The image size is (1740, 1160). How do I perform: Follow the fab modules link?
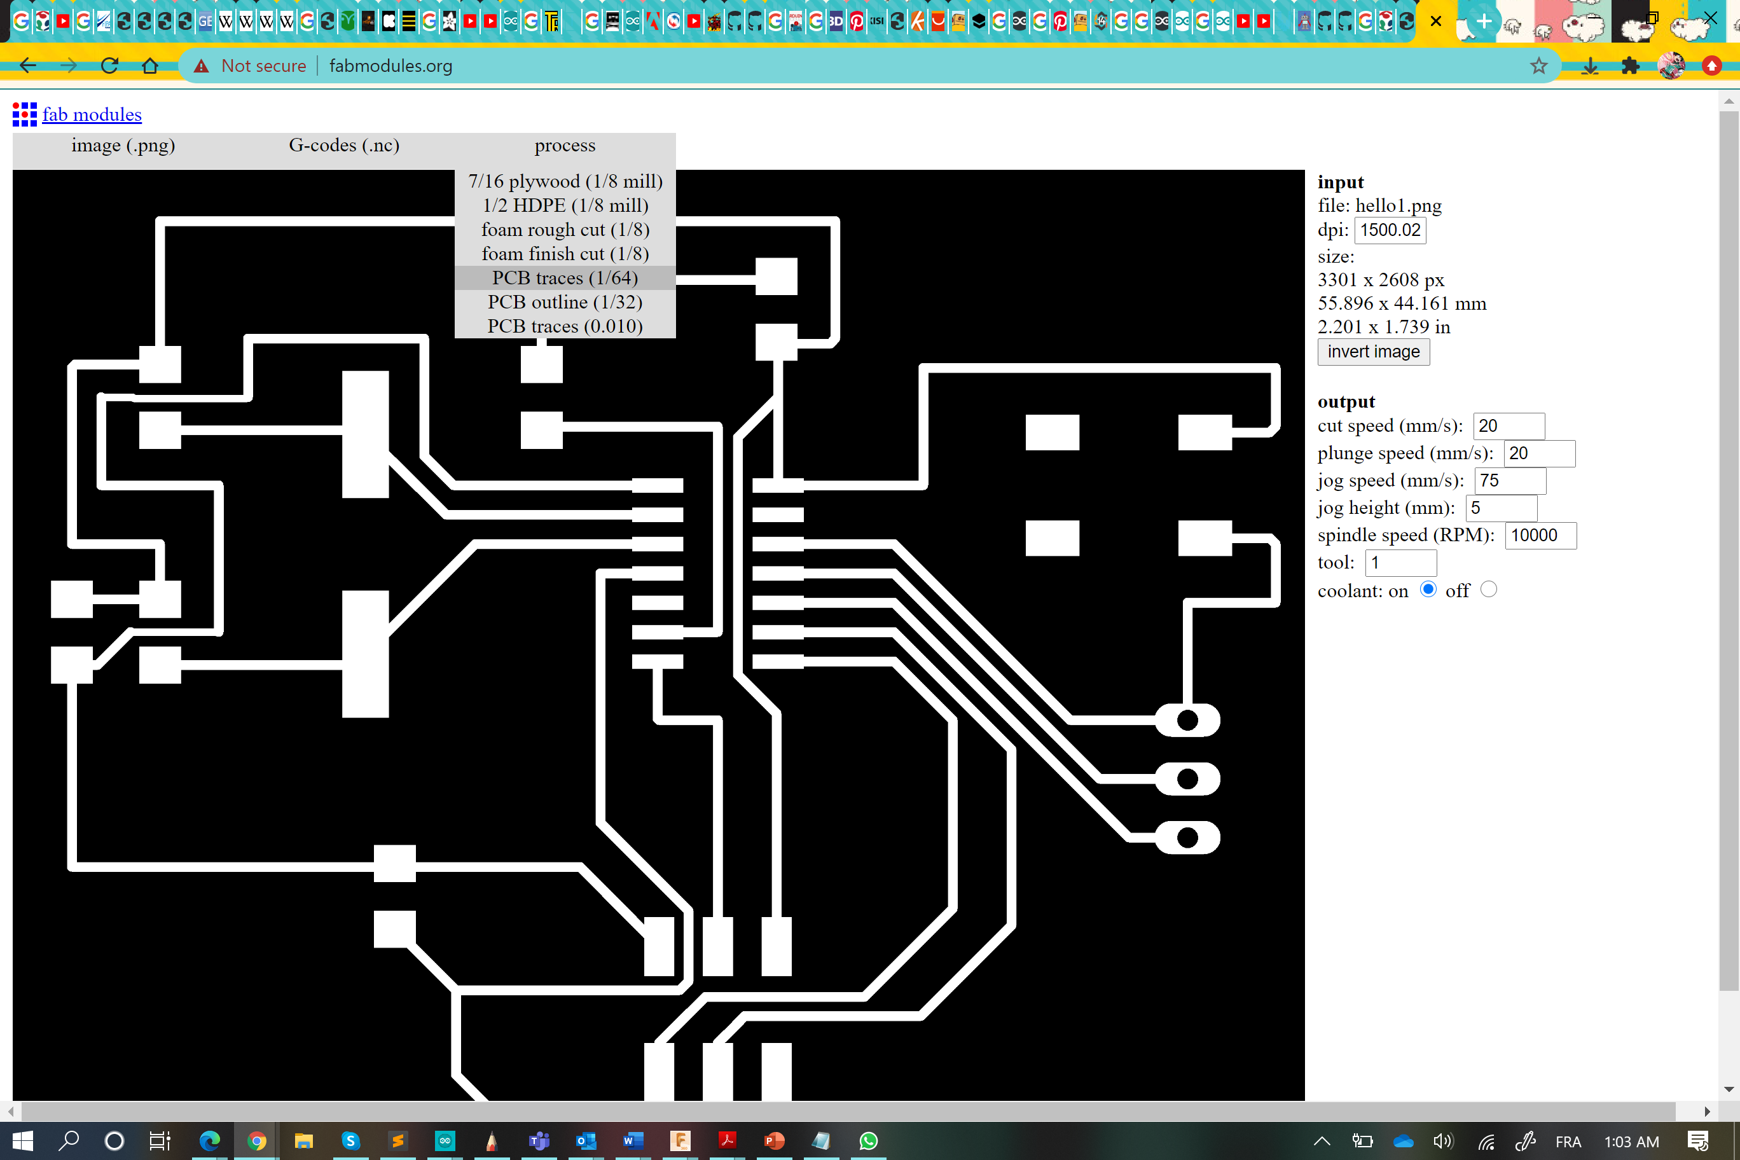92,114
